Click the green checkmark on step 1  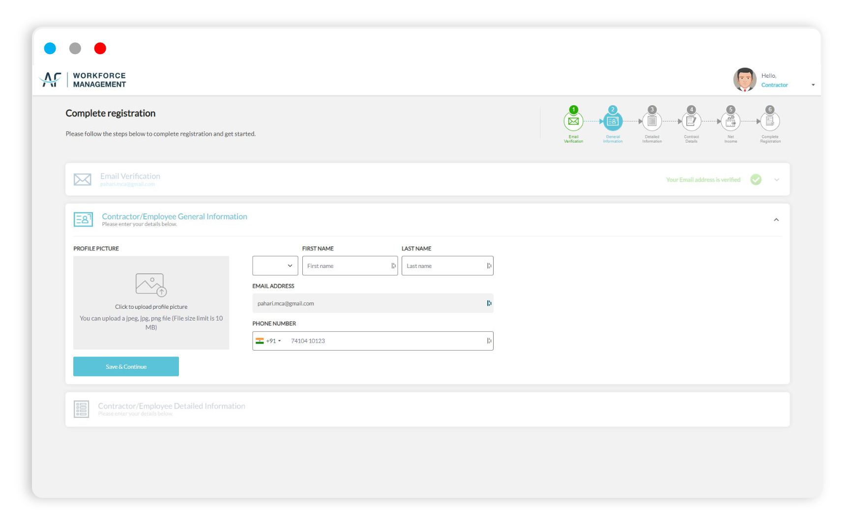click(573, 109)
